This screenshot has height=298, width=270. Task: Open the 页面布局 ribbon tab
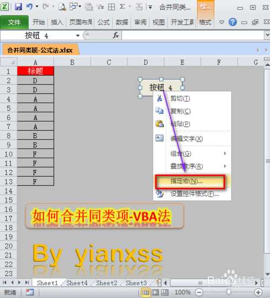[x=80, y=22]
